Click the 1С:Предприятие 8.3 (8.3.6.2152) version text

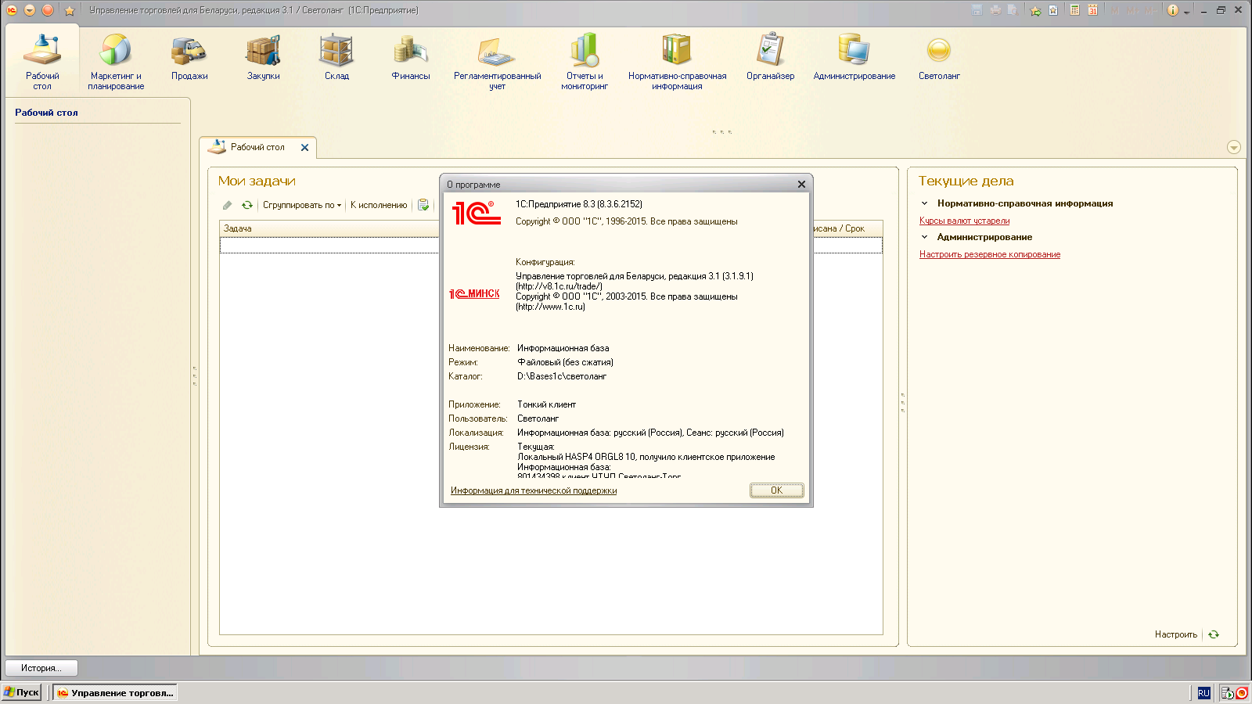[x=578, y=204]
